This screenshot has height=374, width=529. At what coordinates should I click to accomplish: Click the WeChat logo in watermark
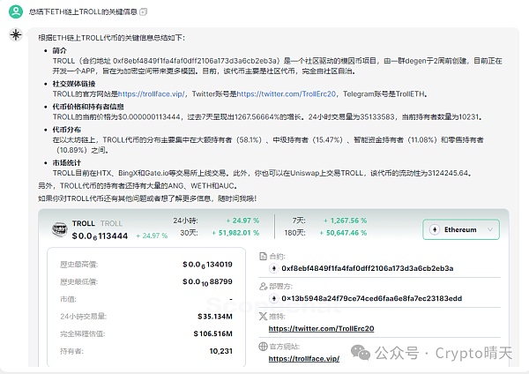[364, 353]
